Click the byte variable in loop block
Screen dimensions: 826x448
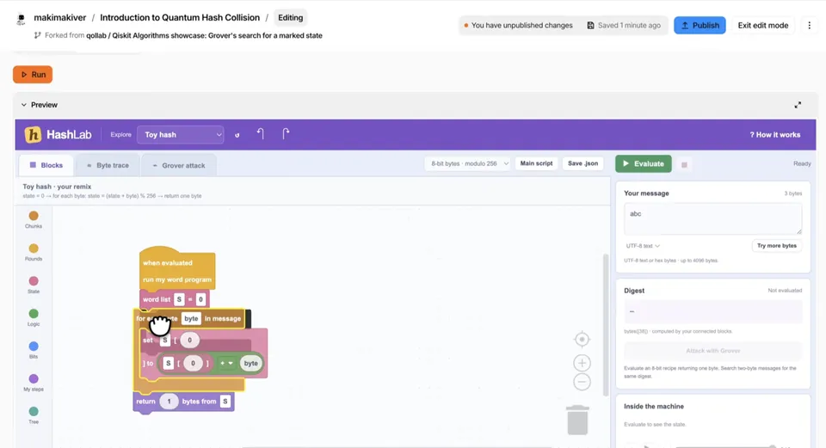coord(191,318)
